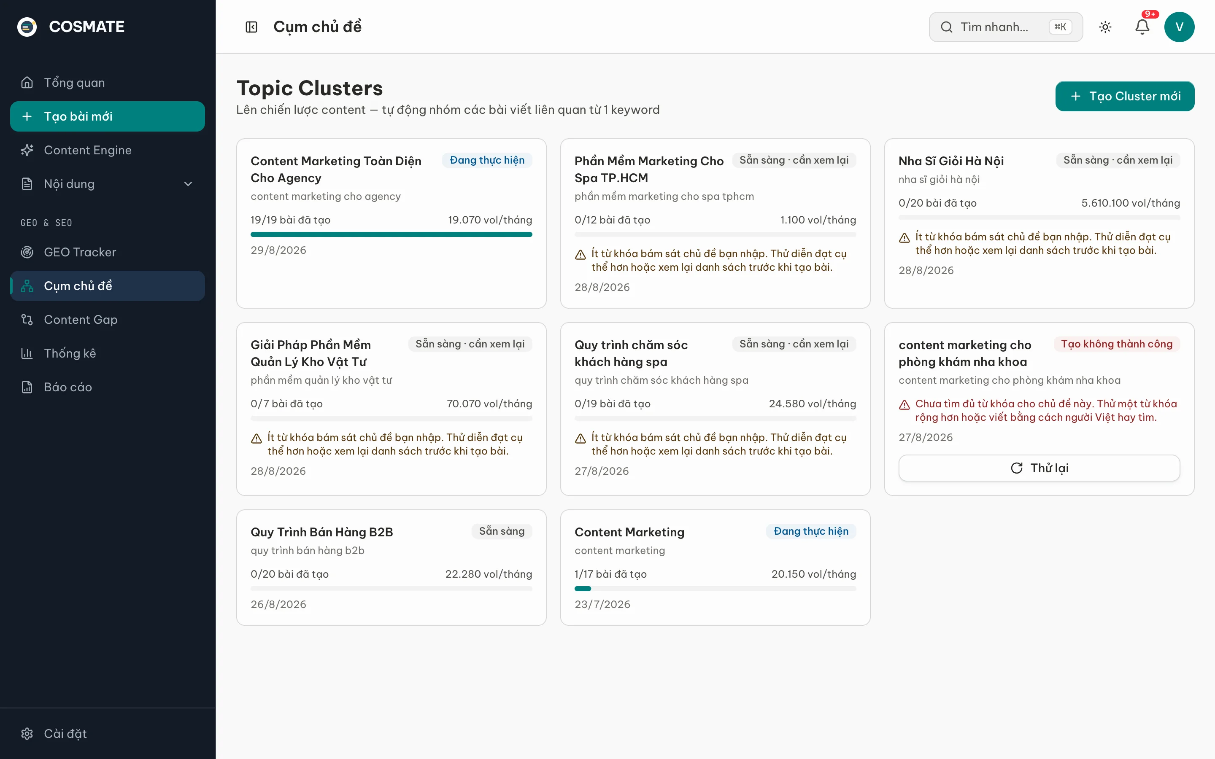The width and height of the screenshot is (1215, 759).
Task: Click the Content Gap branch icon
Action: coord(27,320)
